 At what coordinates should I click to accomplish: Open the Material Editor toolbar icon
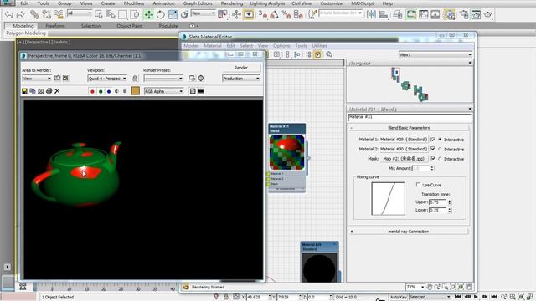449,14
